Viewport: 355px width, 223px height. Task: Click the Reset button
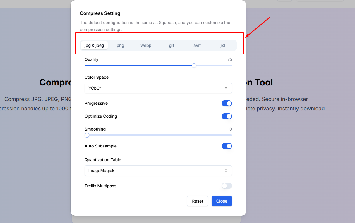pos(197,201)
